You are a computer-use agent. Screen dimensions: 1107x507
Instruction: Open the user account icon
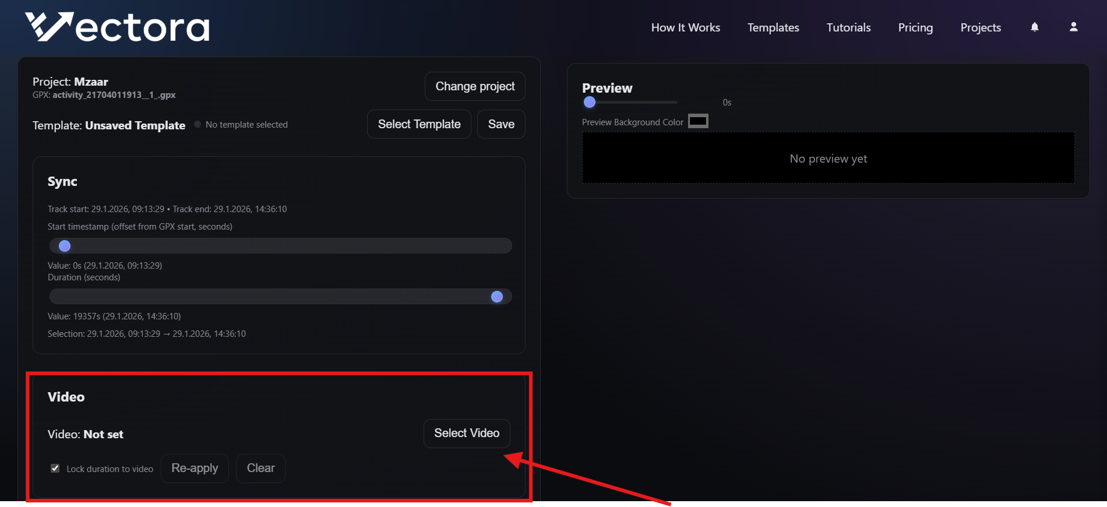point(1074,27)
